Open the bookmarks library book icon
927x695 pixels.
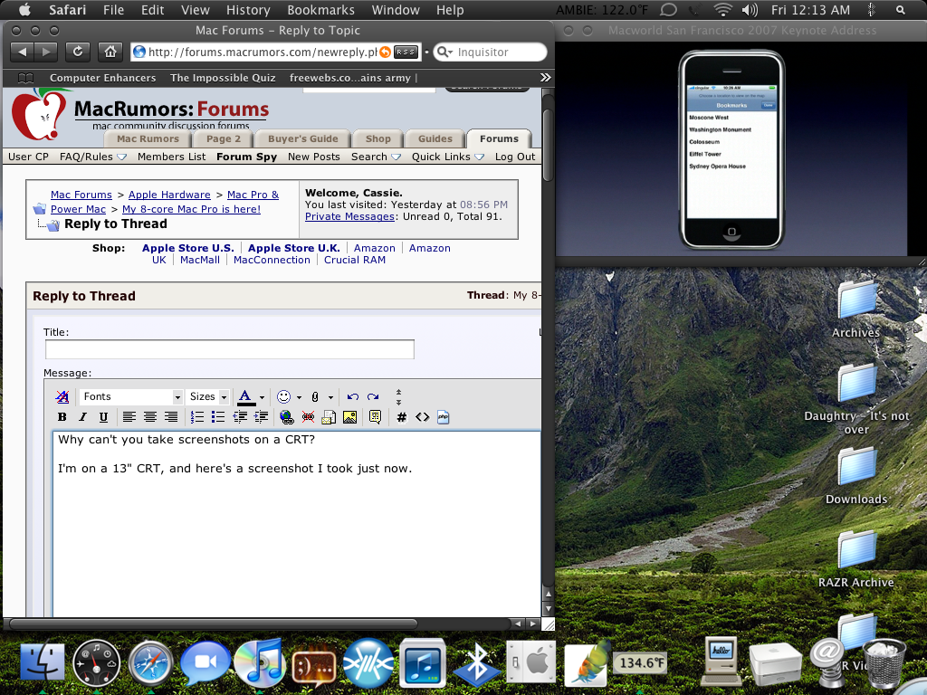coord(25,78)
